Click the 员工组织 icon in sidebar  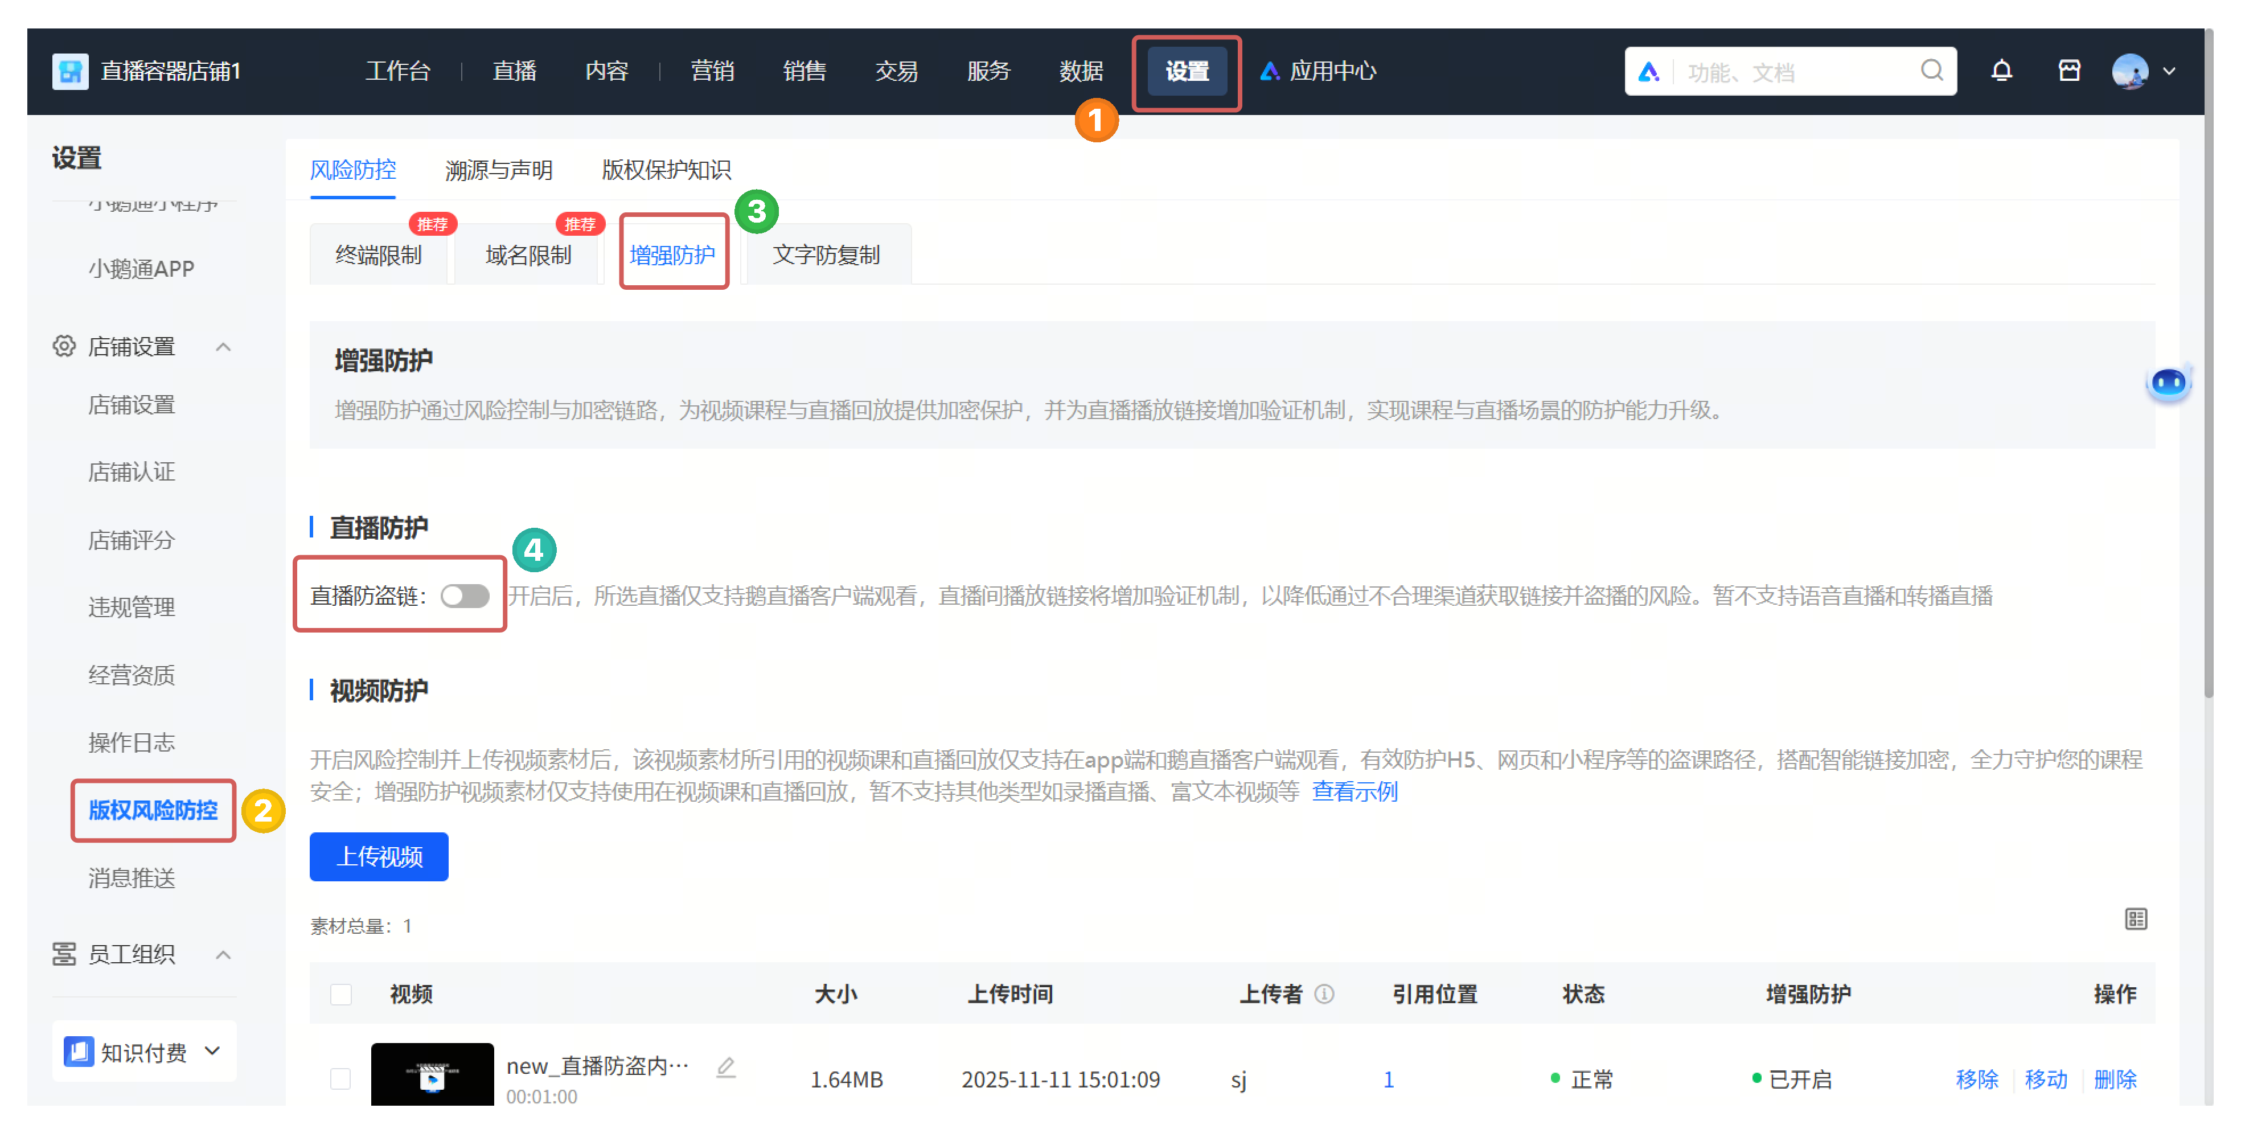point(64,954)
